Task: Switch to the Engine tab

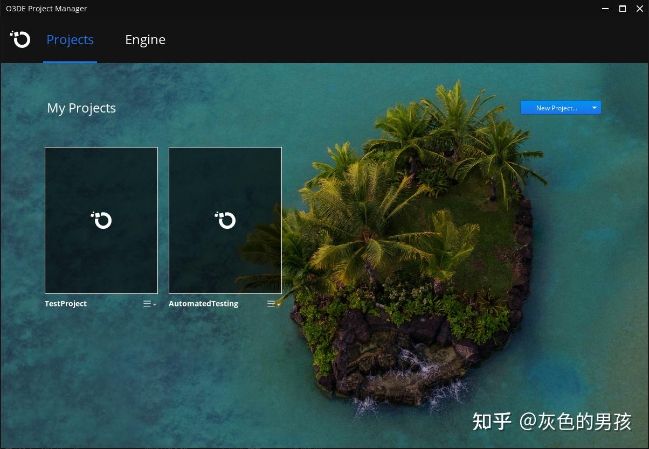Action: (x=145, y=39)
